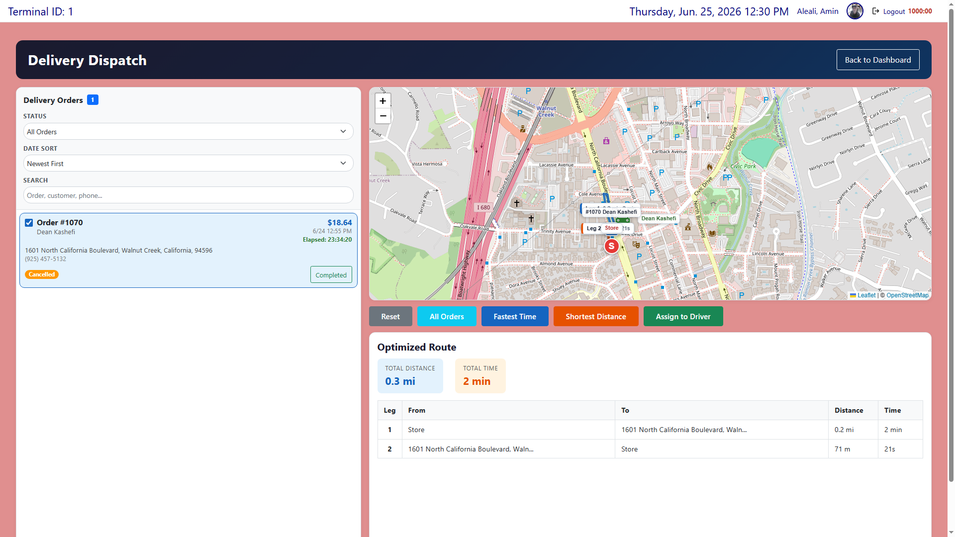
Task: Click the theater masks icon on map
Action: (x=636, y=244)
